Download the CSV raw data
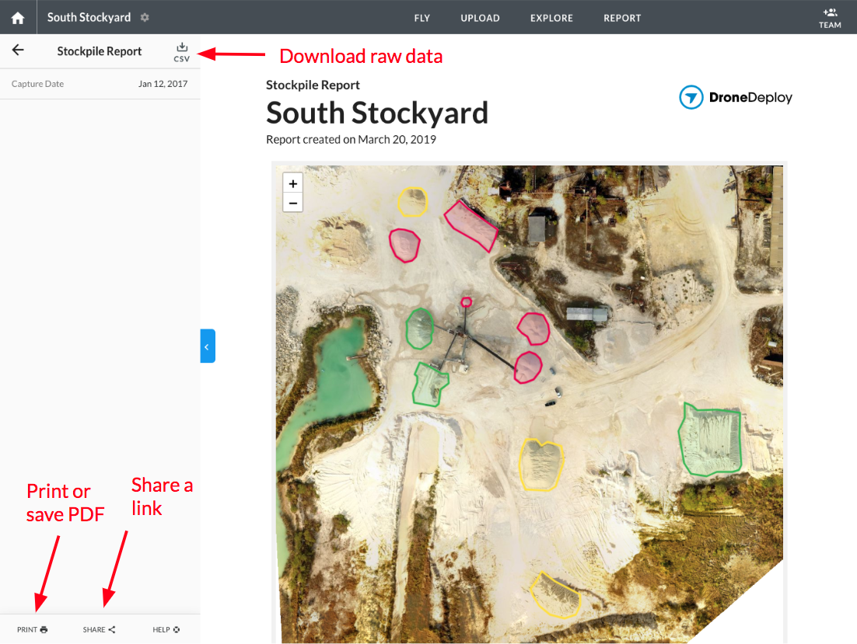 (x=182, y=52)
